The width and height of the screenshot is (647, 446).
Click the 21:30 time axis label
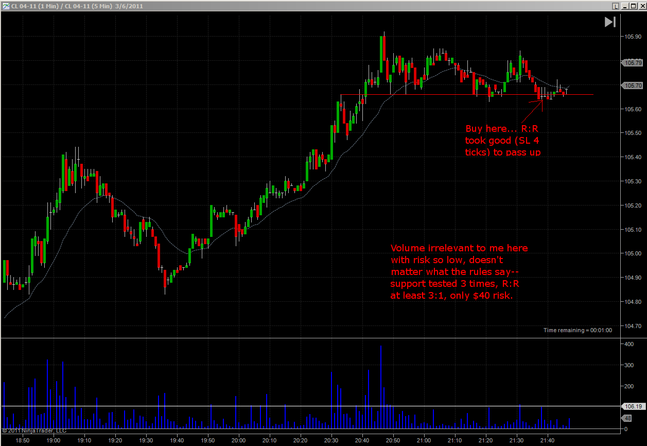click(517, 441)
